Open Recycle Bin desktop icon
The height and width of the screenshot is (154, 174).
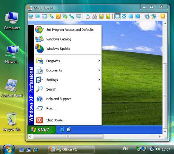click(12, 122)
